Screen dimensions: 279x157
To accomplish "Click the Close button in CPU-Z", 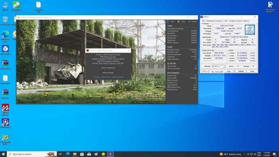I will point(252,71).
